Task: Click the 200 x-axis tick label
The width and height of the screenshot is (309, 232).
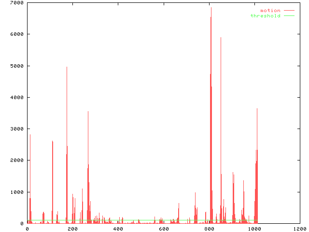Action: (x=72, y=229)
